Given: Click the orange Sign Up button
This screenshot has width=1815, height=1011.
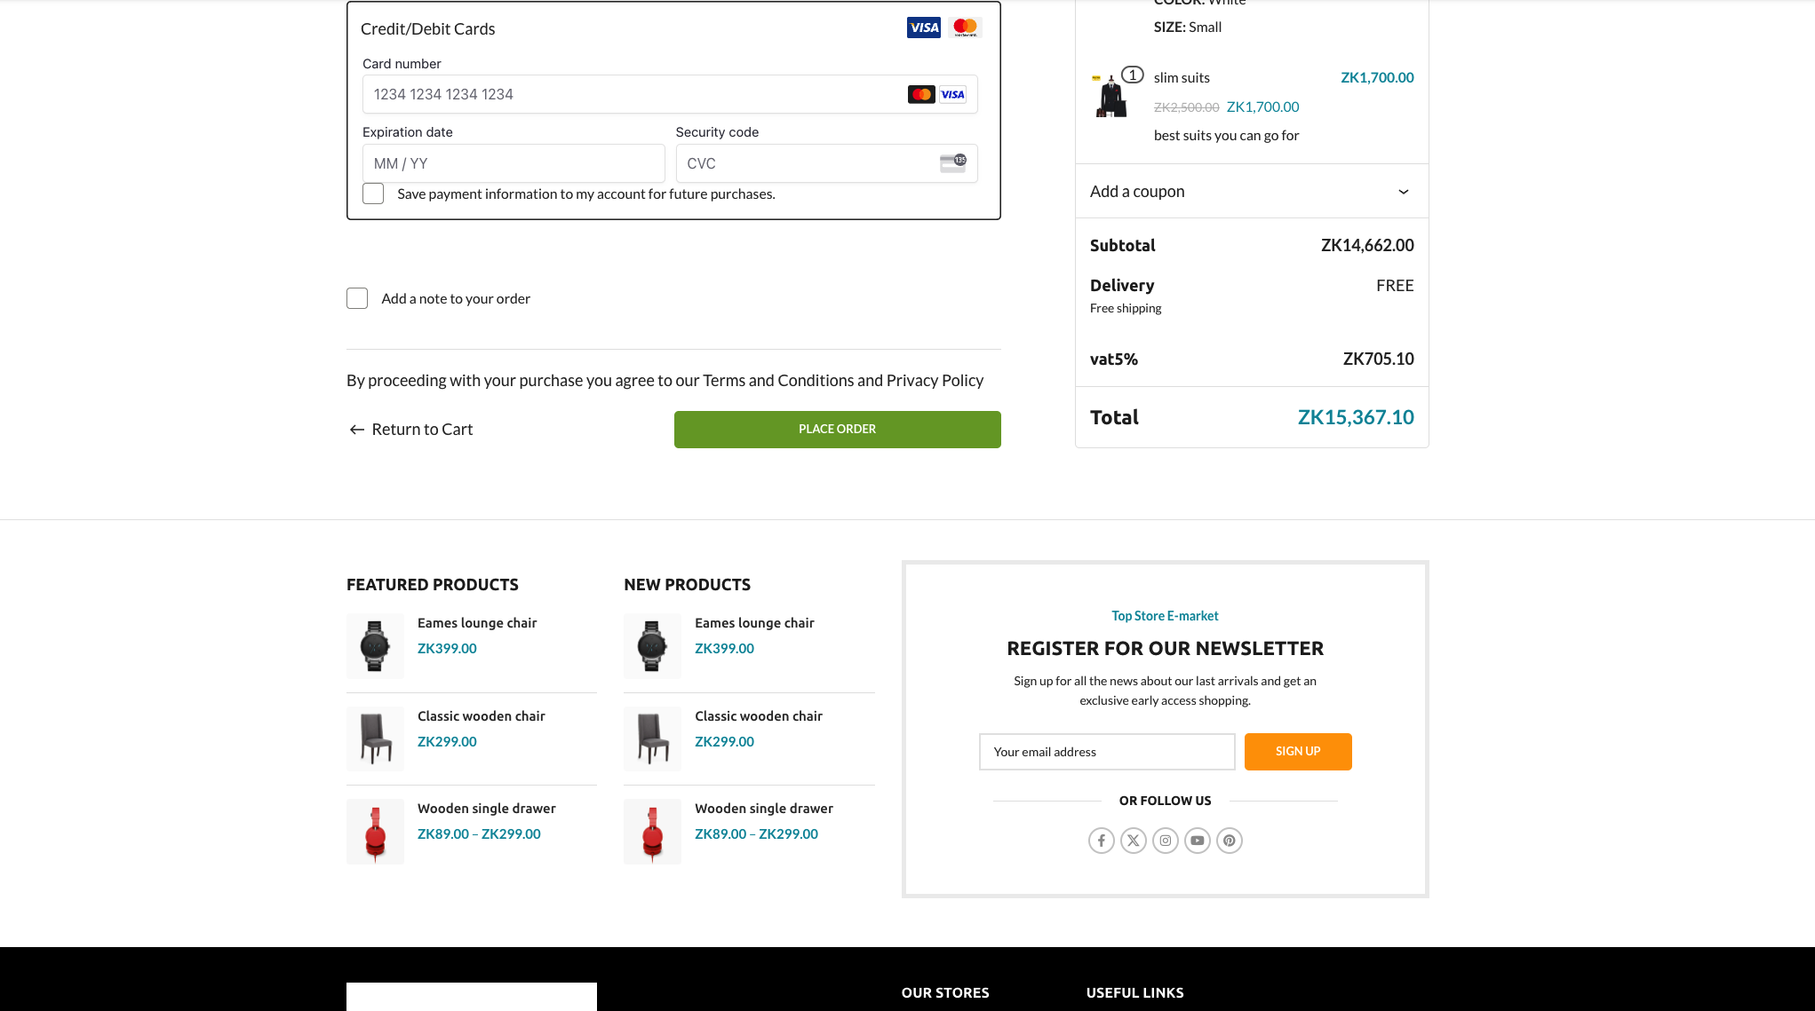Looking at the screenshot, I should point(1297,751).
